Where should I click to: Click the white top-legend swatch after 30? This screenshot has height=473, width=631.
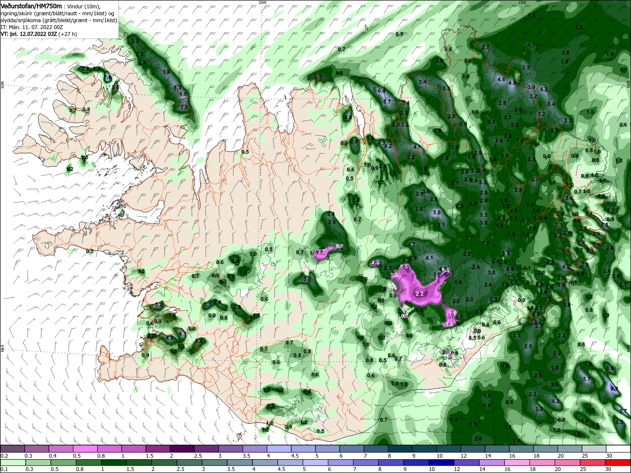pos(619,449)
